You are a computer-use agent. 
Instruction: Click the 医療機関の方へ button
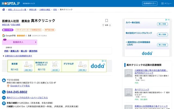tap(150, 3)
